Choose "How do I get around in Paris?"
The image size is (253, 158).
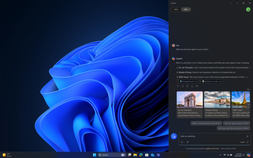coord(236,123)
